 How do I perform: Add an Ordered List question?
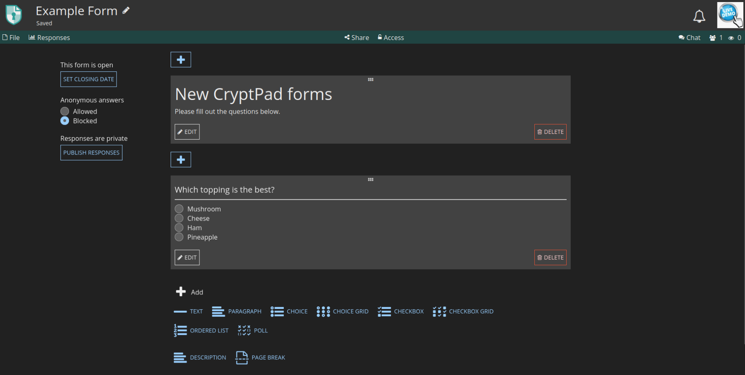coord(201,330)
